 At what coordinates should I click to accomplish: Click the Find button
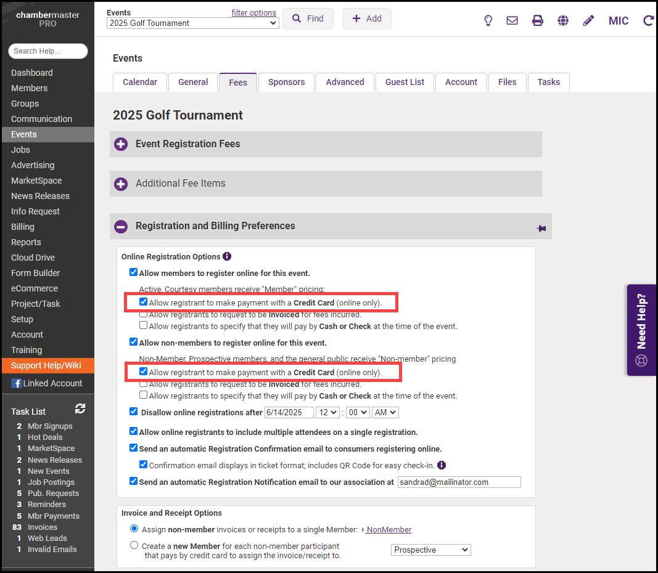coord(308,18)
